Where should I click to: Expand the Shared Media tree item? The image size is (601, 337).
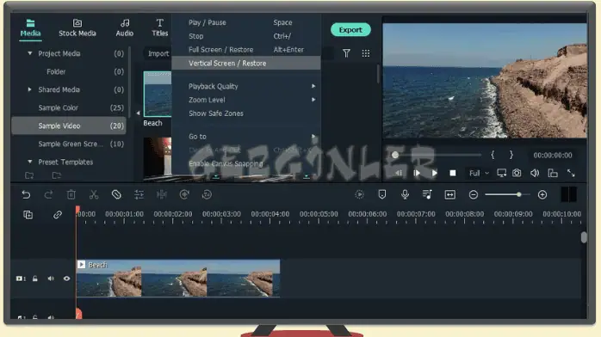click(x=29, y=89)
